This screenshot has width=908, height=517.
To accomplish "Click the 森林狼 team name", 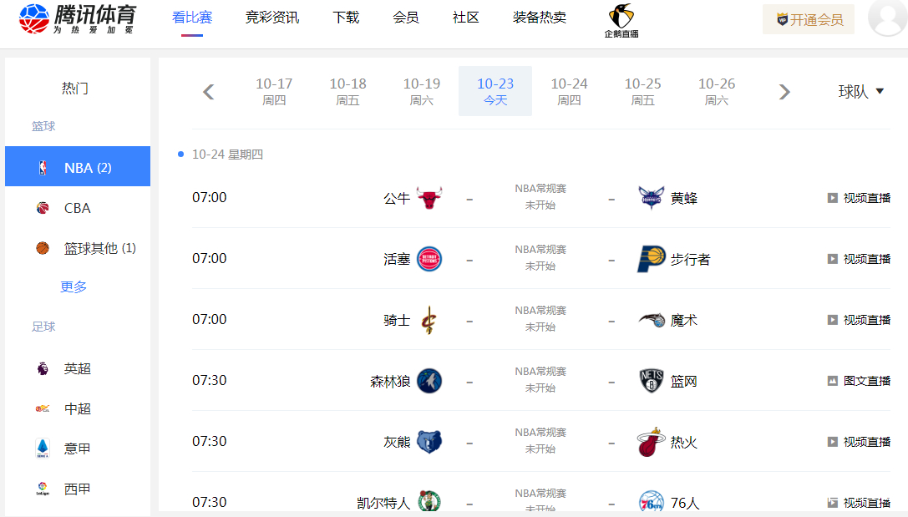I will pyautogui.click(x=390, y=382).
